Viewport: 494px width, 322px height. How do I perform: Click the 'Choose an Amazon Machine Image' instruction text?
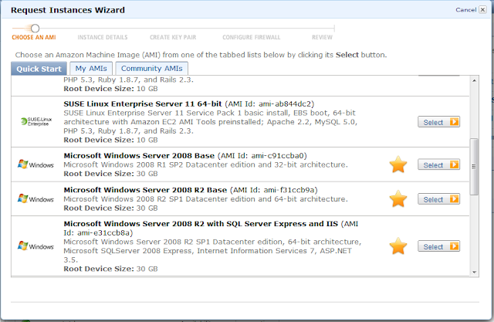(x=201, y=55)
